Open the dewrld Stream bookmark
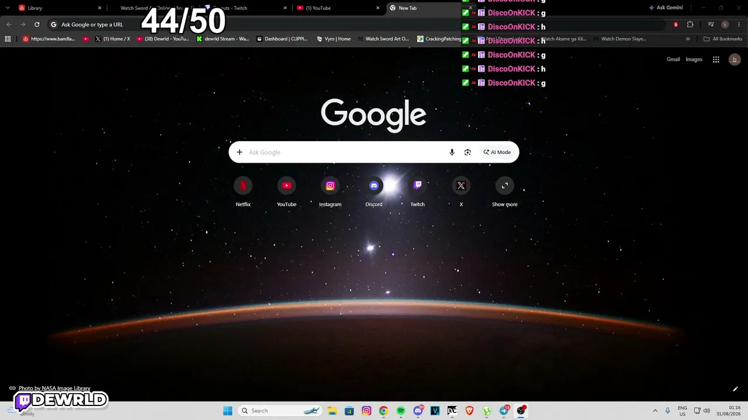The image size is (748, 420). coord(223,39)
